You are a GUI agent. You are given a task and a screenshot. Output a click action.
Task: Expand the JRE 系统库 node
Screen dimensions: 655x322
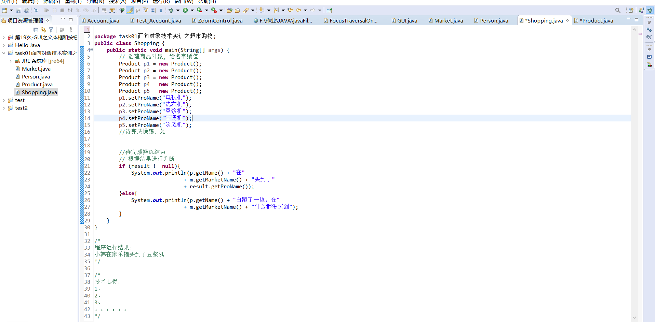pos(11,61)
